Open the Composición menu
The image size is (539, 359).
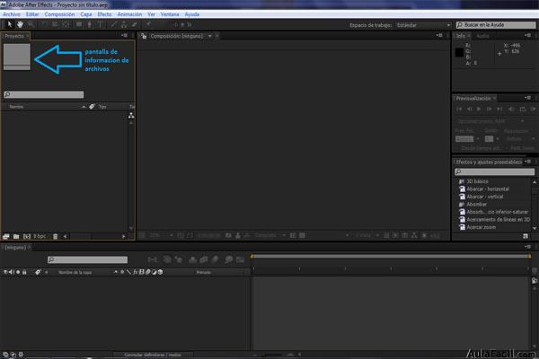(59, 14)
